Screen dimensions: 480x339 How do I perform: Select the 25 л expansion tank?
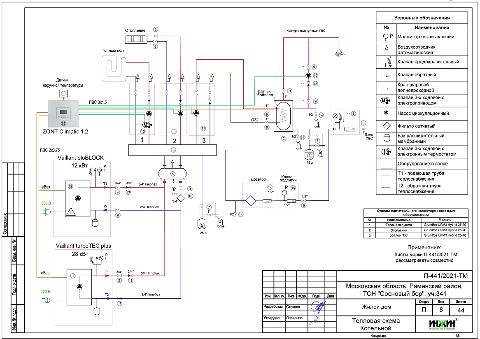point(202,224)
